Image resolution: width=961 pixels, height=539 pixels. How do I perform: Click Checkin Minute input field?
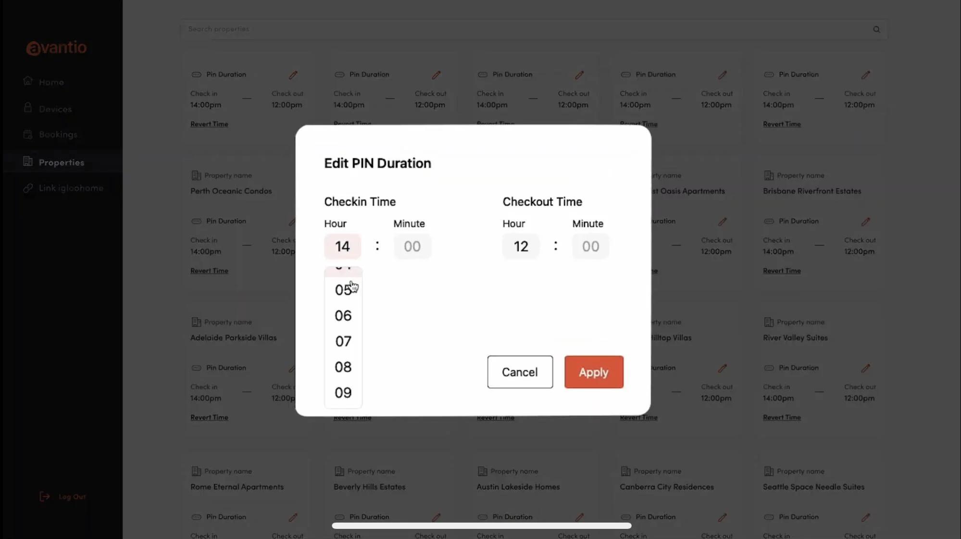click(412, 246)
